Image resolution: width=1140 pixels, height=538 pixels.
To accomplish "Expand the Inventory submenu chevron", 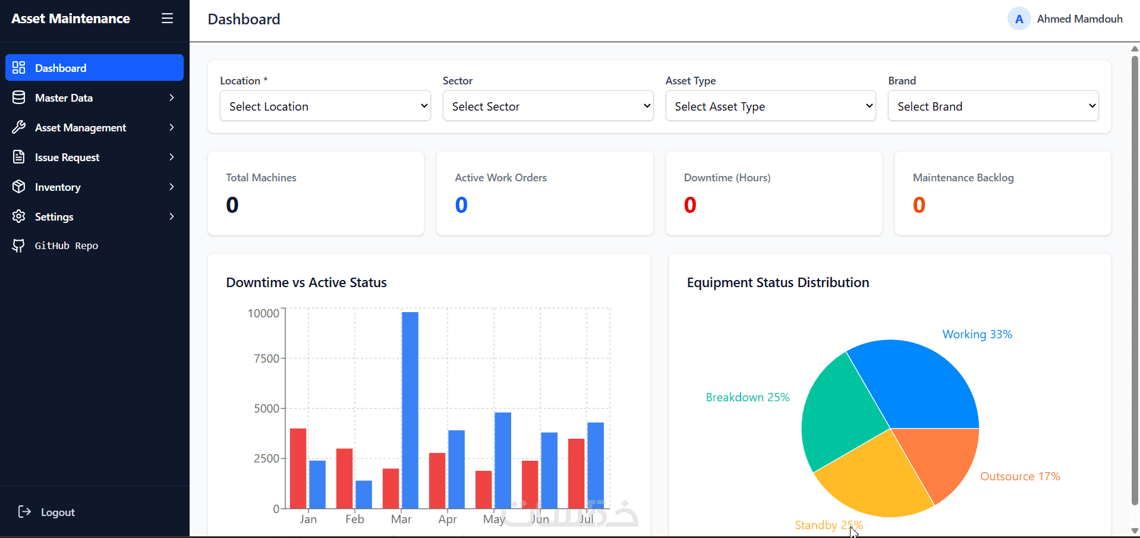I will click(x=172, y=187).
